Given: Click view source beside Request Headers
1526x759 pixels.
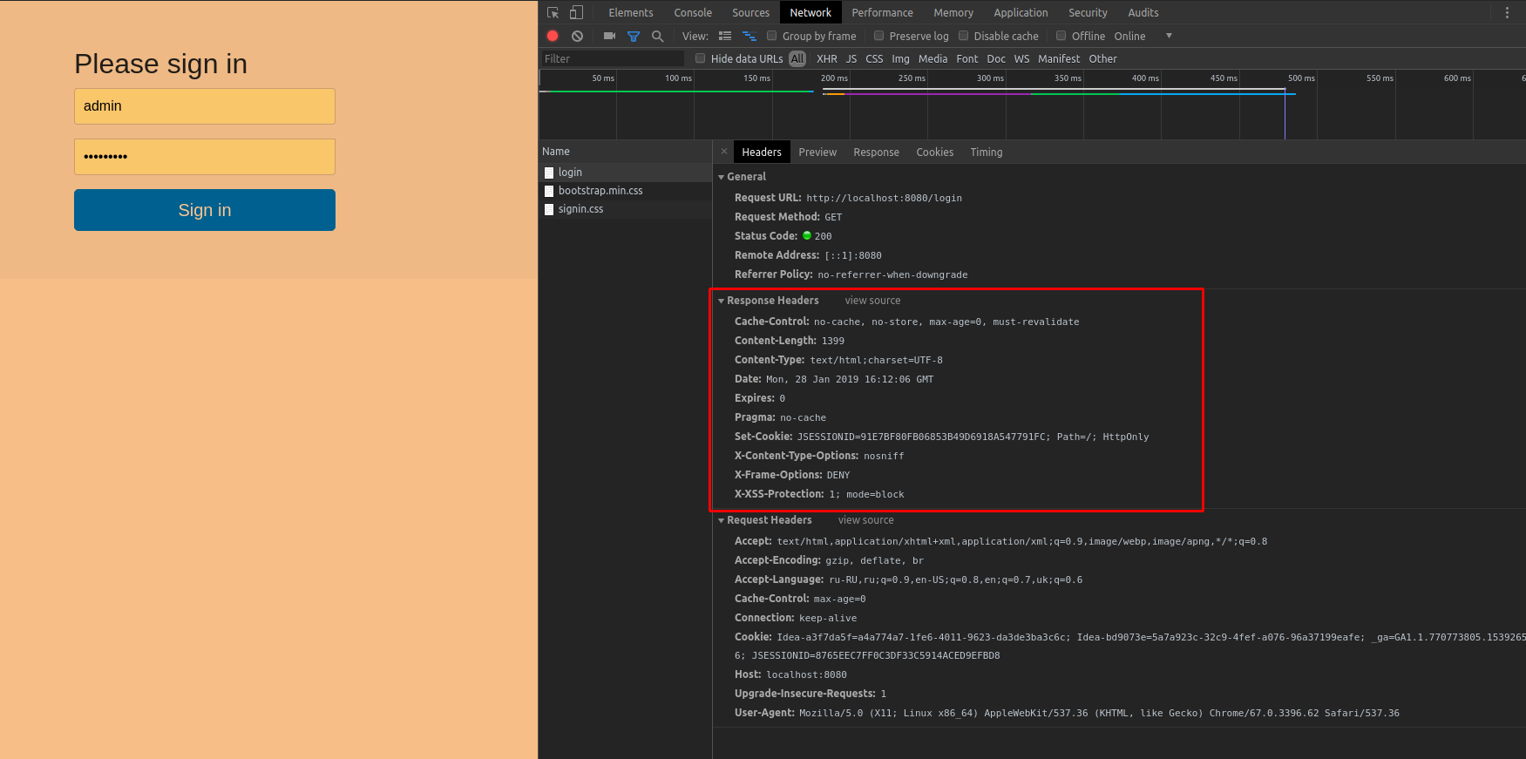Looking at the screenshot, I should pos(865,520).
